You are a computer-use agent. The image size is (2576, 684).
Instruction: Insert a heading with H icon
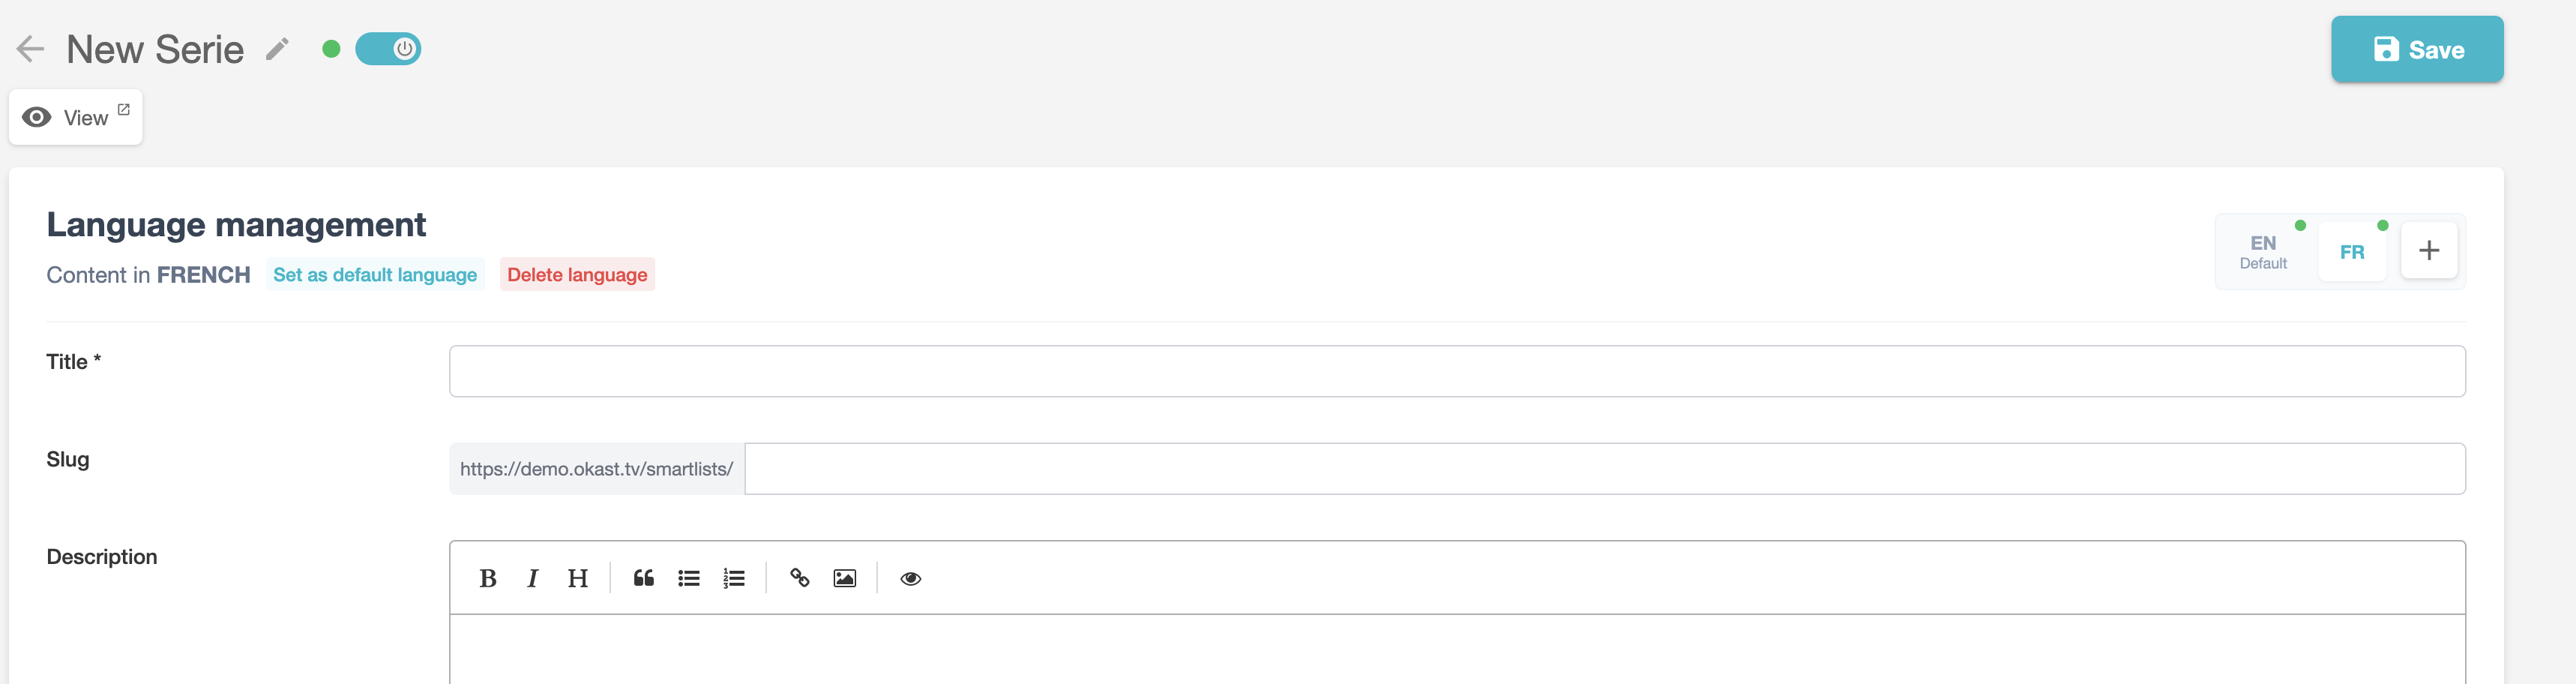pyautogui.click(x=577, y=578)
